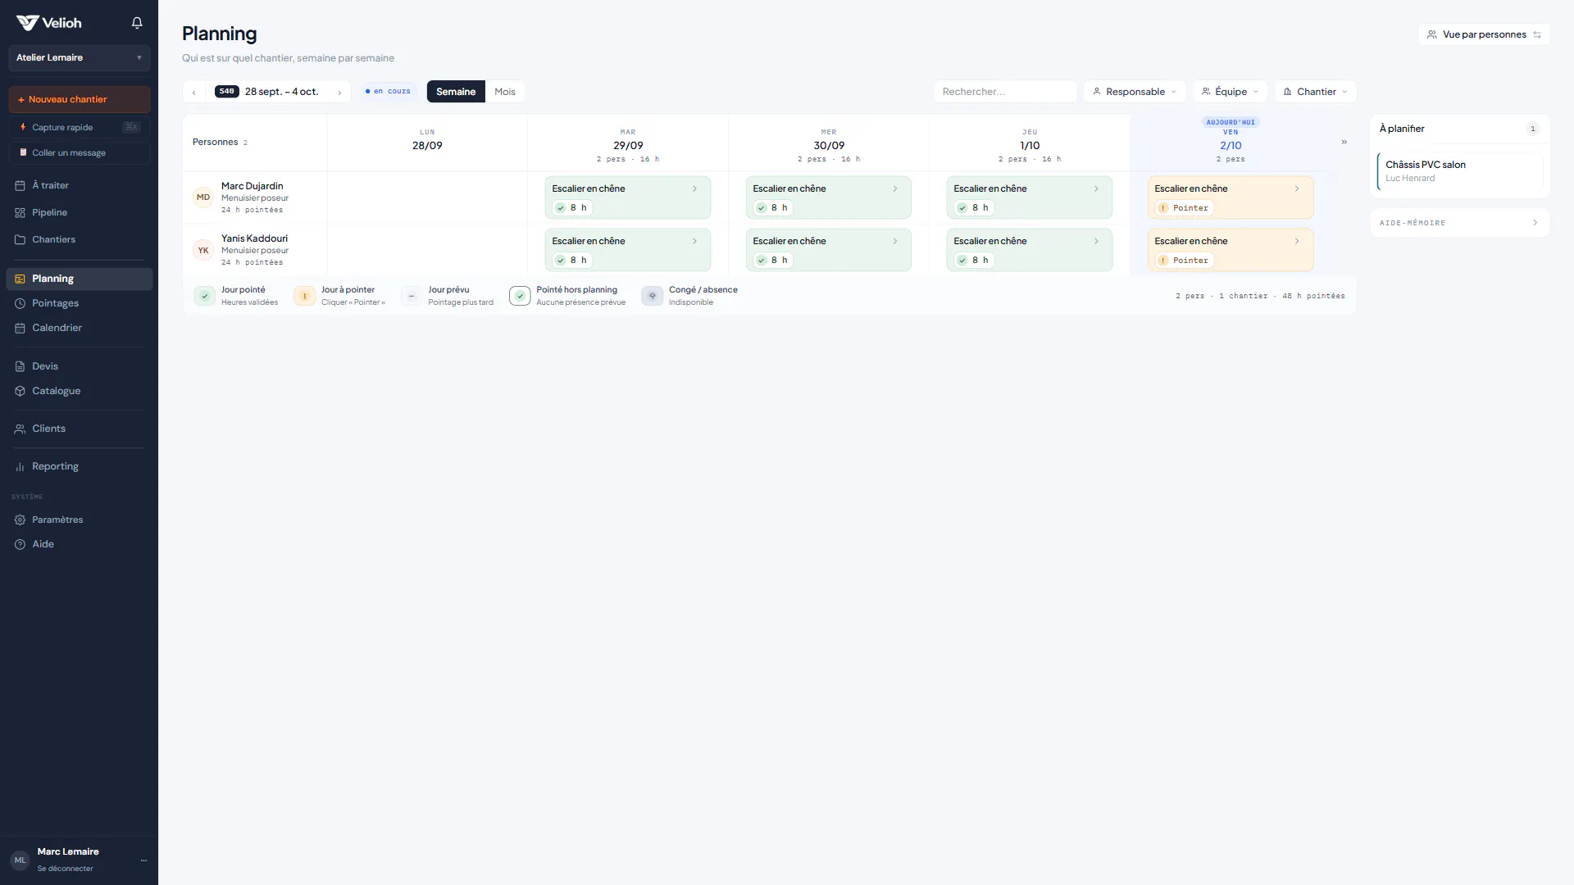The height and width of the screenshot is (885, 1574).
Task: Click the YK avatar of Yanis Kaddouri
Action: pyautogui.click(x=203, y=250)
